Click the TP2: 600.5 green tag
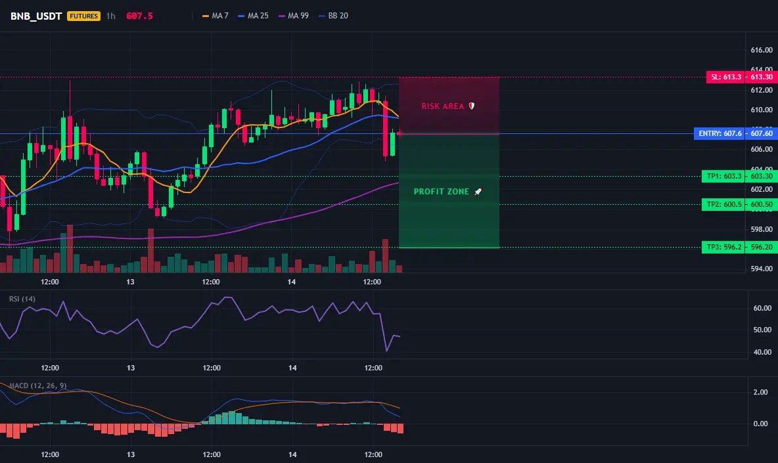Screen dimensions: 778x463 coord(723,204)
